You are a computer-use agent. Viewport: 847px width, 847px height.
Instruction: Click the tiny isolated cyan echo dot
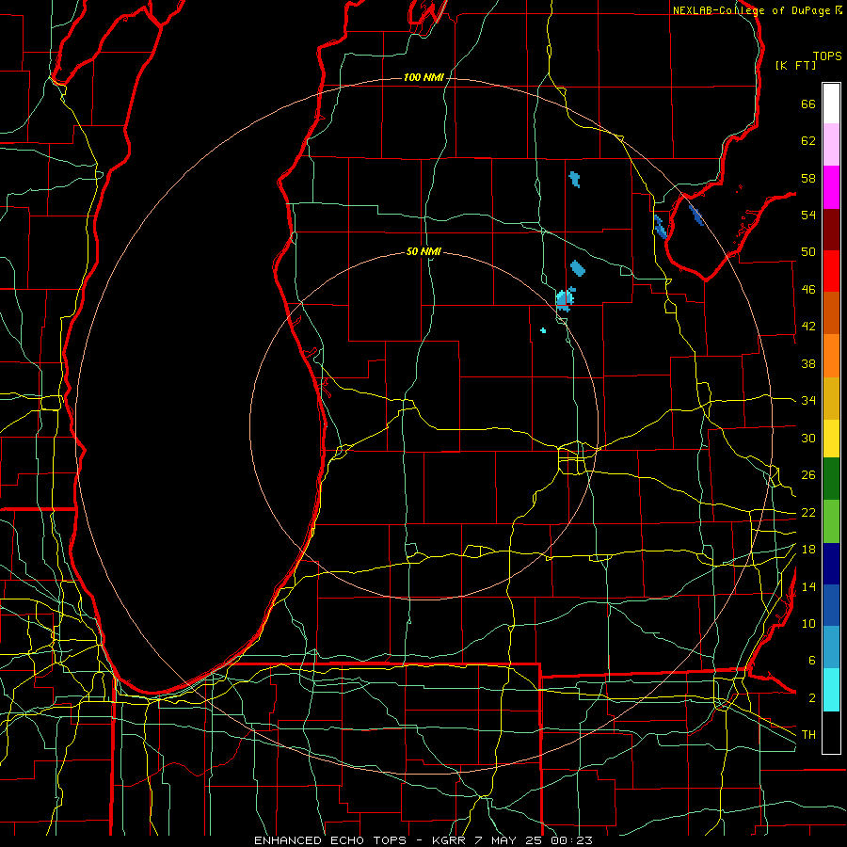[x=543, y=330]
